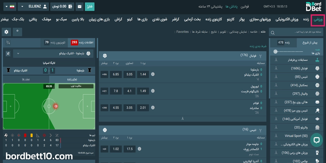The image size is (326, 163).
Task: Click the +486 more markets button
Action: click(104, 74)
